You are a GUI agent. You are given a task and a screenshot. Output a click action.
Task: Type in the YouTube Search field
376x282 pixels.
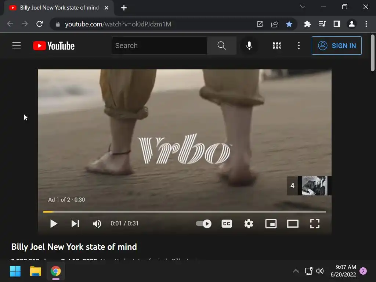(160, 46)
